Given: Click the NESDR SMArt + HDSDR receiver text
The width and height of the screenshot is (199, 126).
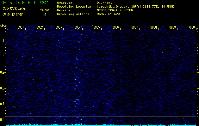Looking at the screenshot, I should coord(115,10).
